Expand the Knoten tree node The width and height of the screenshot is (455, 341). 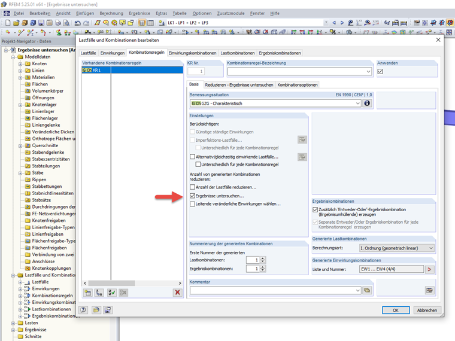20,64
